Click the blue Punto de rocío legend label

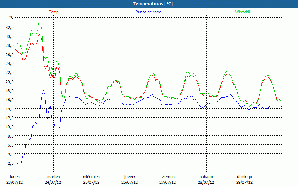(x=149, y=12)
